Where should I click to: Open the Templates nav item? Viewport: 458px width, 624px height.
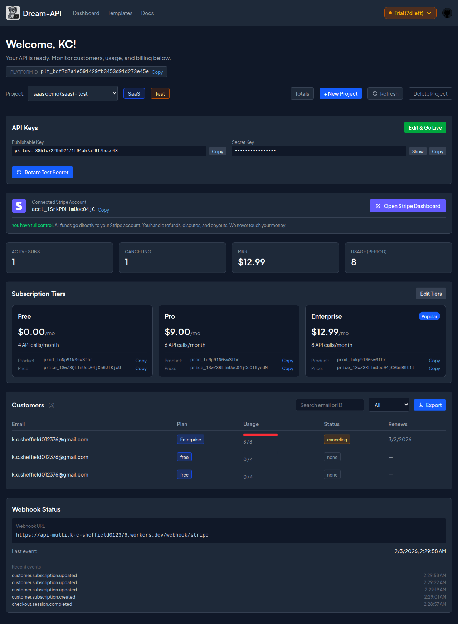pyautogui.click(x=120, y=13)
